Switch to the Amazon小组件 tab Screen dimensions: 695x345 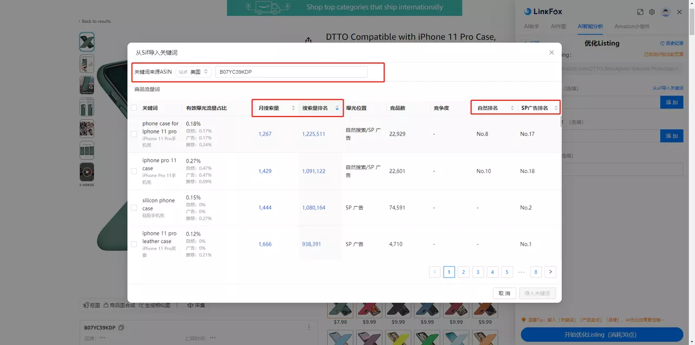pos(633,26)
